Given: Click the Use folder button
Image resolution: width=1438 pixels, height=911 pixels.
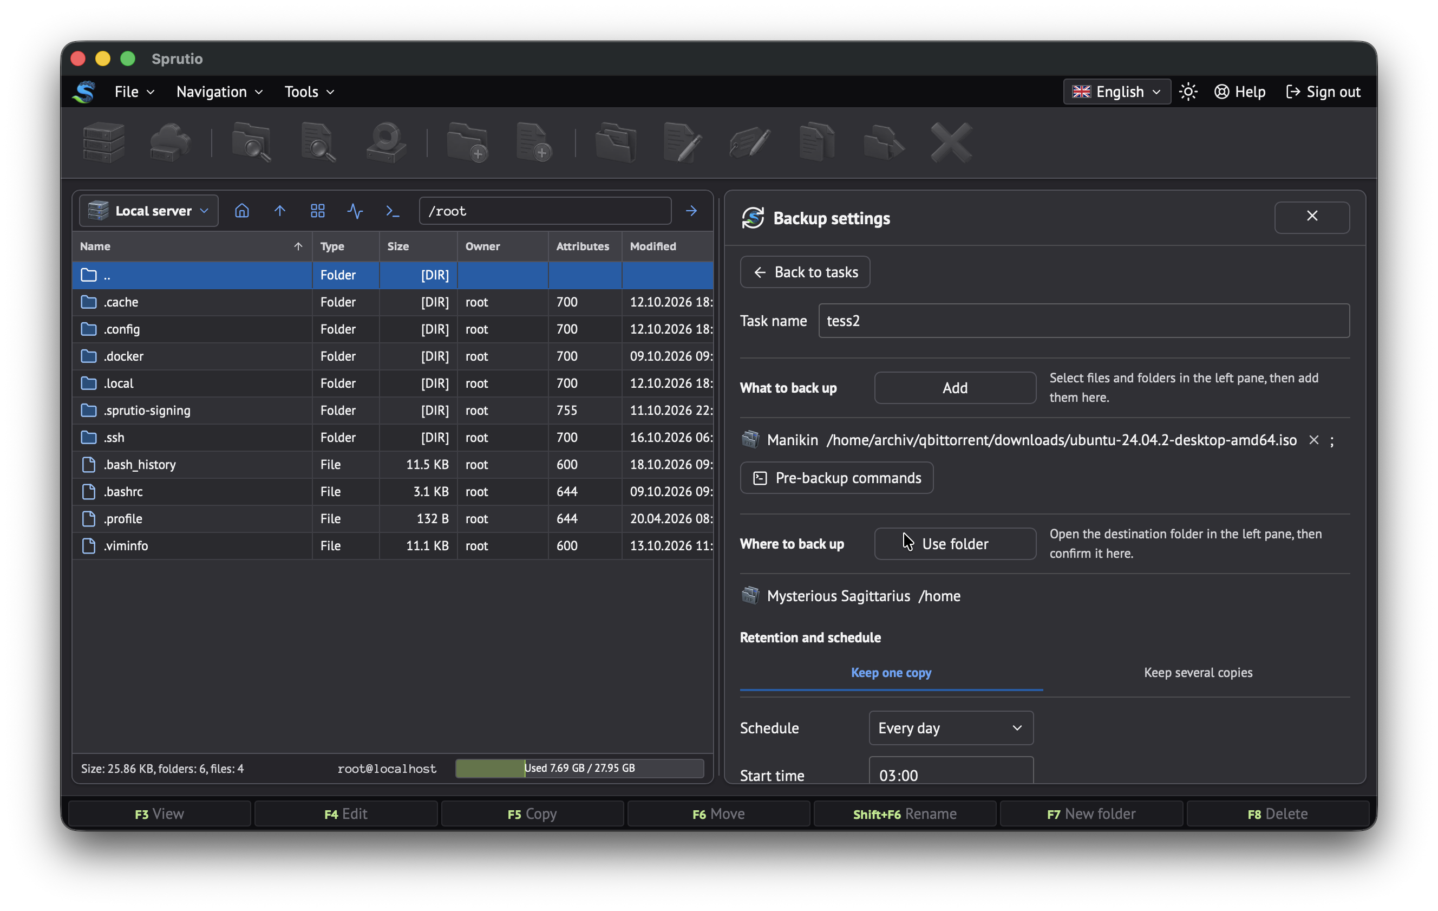Looking at the screenshot, I should 955,544.
